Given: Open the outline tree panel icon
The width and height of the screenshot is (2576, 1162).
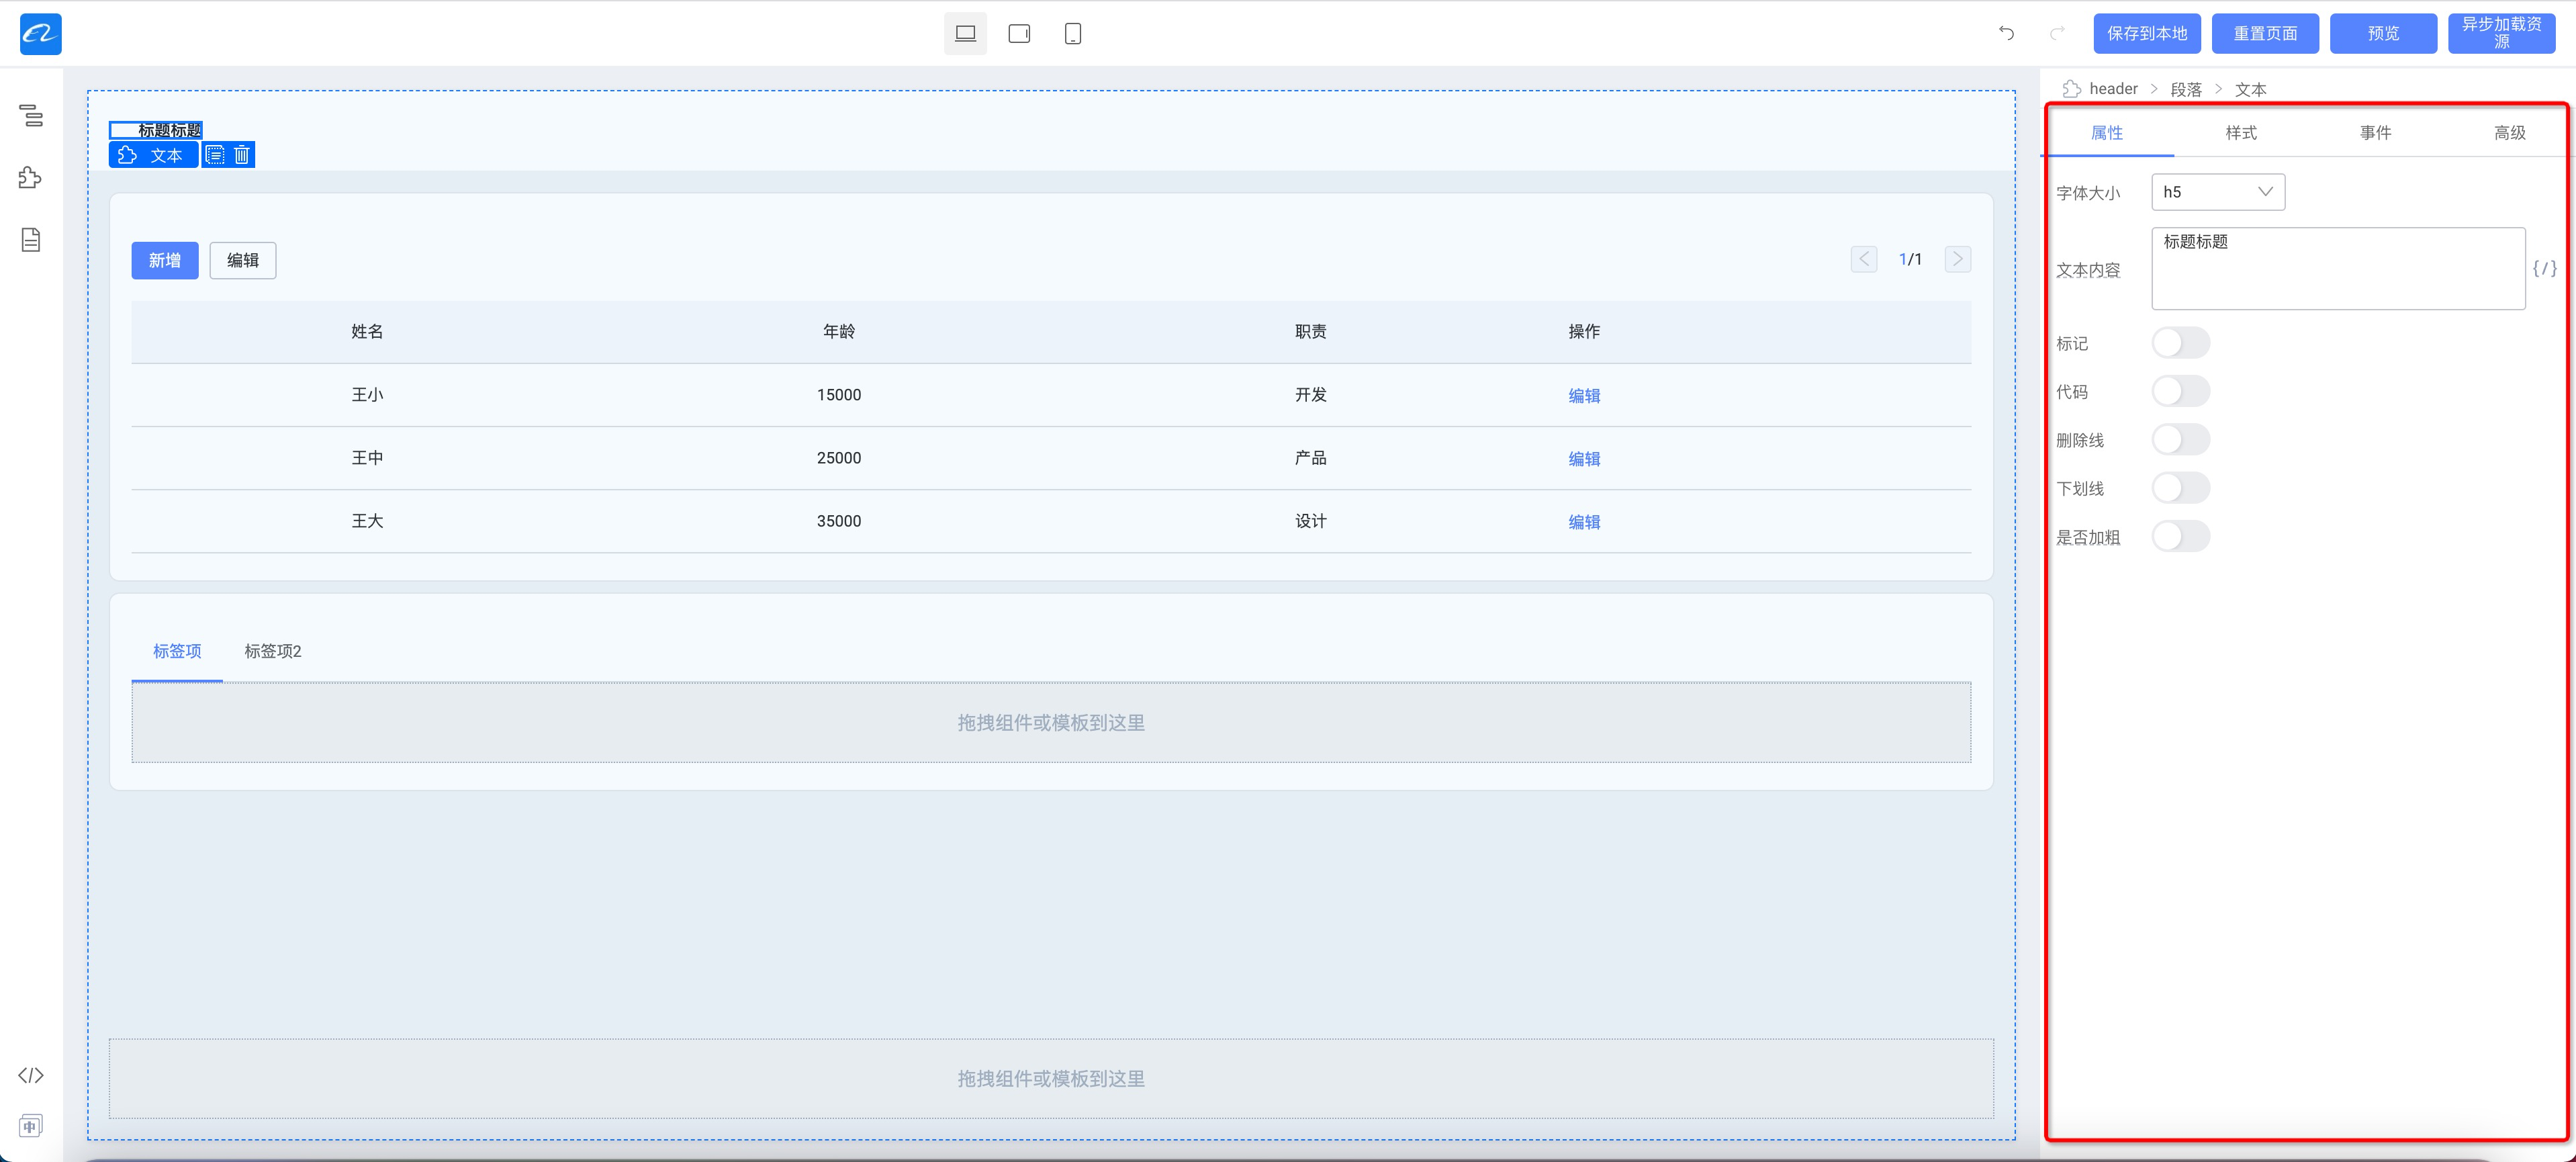Looking at the screenshot, I should click(31, 116).
